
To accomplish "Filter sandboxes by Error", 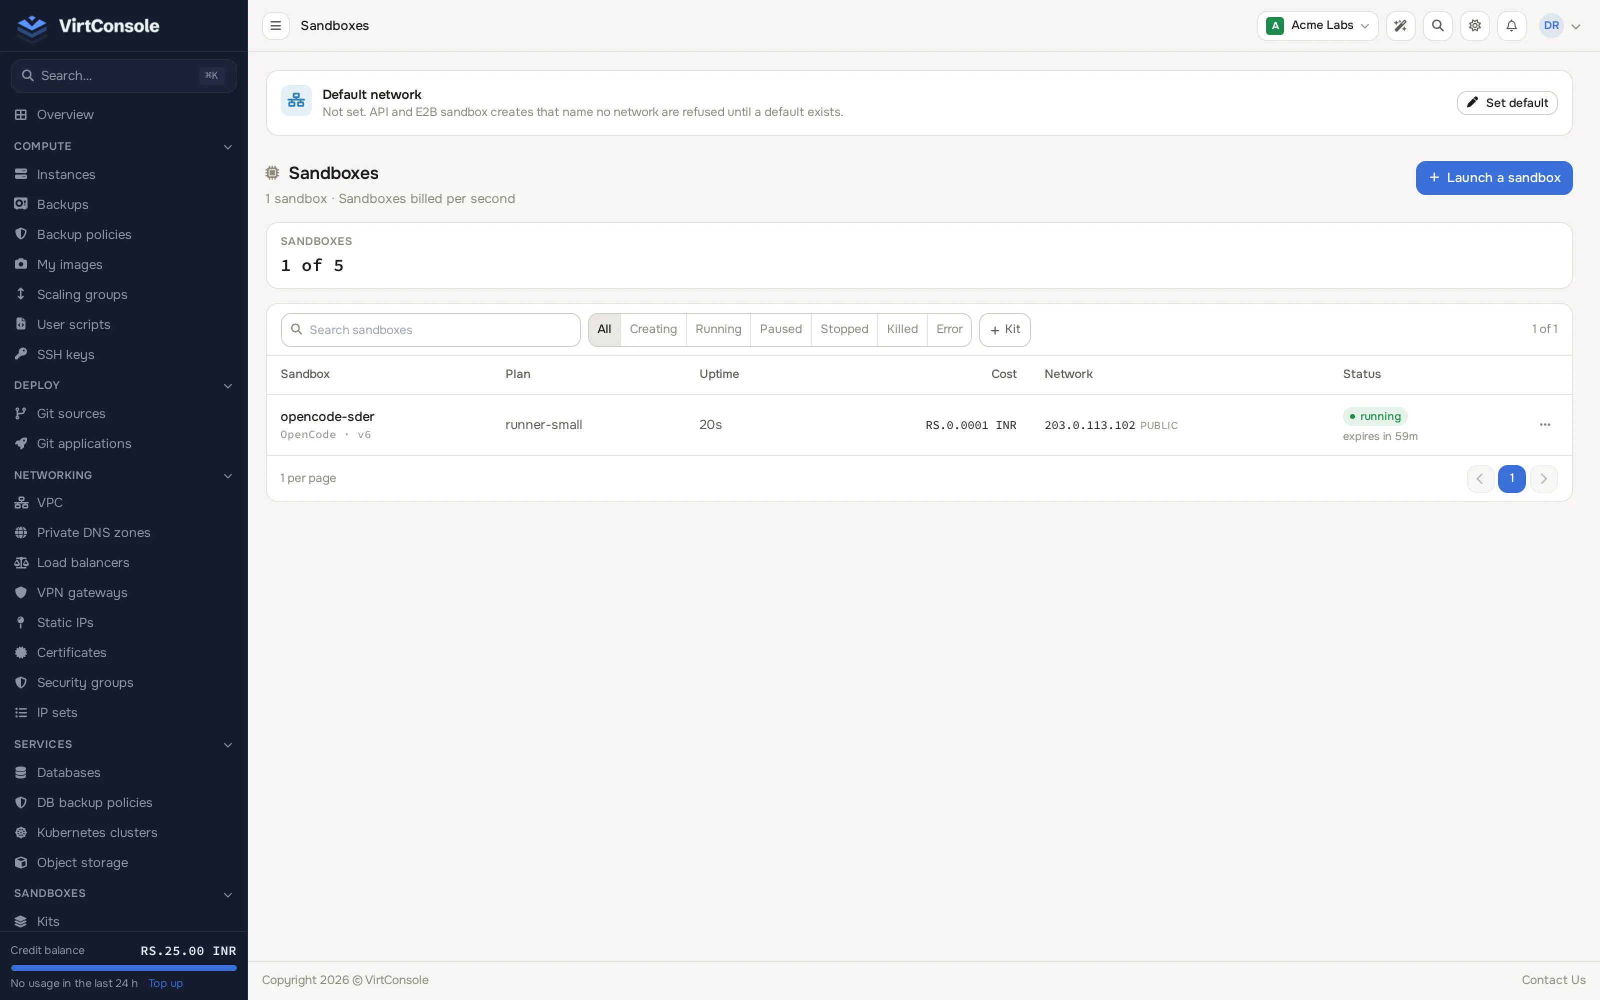I will click(949, 329).
